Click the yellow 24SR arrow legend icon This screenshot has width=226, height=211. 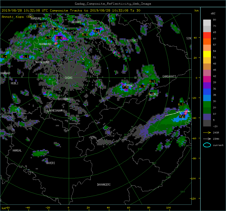pos(207,133)
